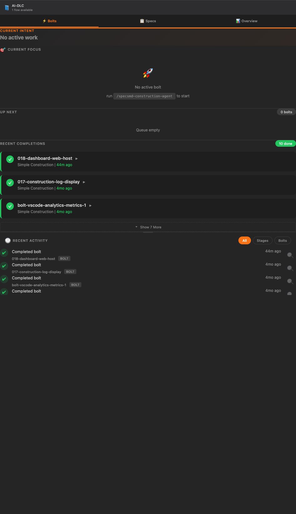Click the bolt-vscode-analytics-metrics-1 completion title
The width and height of the screenshot is (296, 514).
point(52,206)
